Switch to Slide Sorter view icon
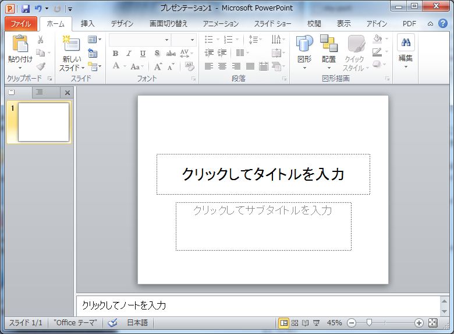Viewport: 454px width, 334px height. (x=295, y=323)
